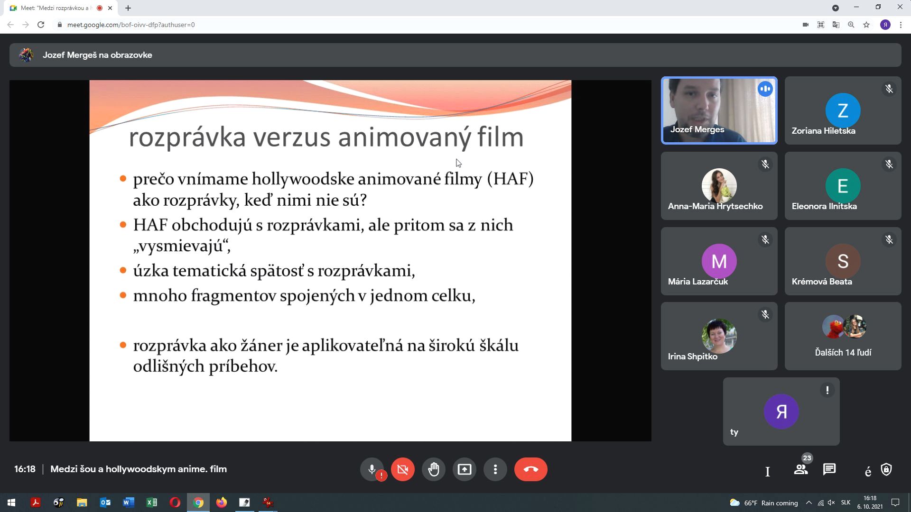Open the activities icon

click(868, 471)
